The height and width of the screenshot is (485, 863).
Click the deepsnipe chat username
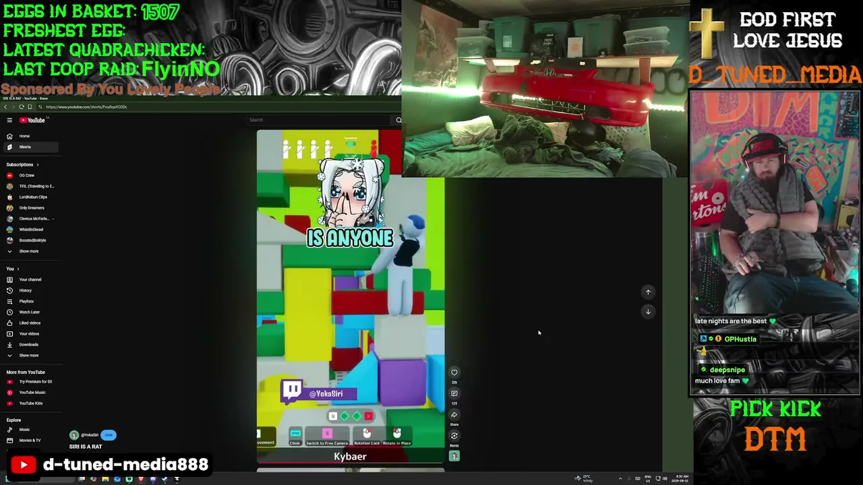click(x=727, y=370)
